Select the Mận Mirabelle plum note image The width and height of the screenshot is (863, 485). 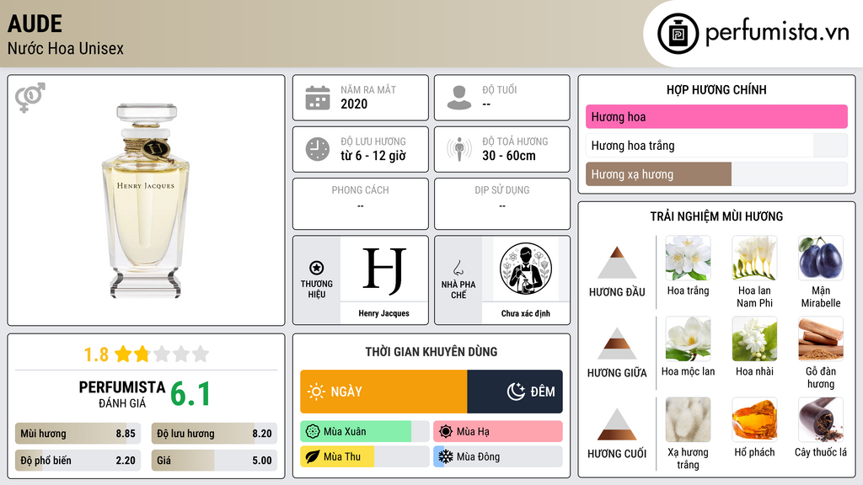click(x=821, y=258)
